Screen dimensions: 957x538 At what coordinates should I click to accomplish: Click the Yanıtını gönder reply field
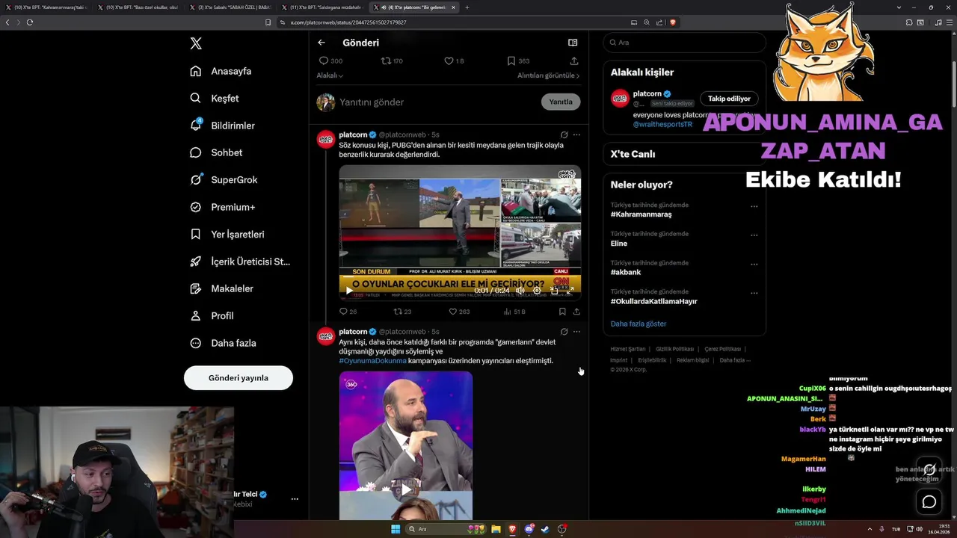(x=437, y=102)
